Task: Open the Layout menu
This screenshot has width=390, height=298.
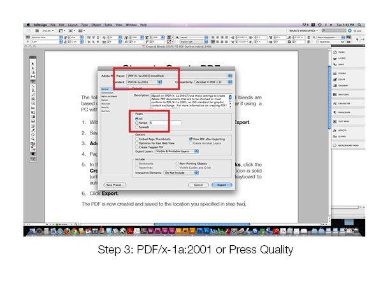Action: coord(73,25)
